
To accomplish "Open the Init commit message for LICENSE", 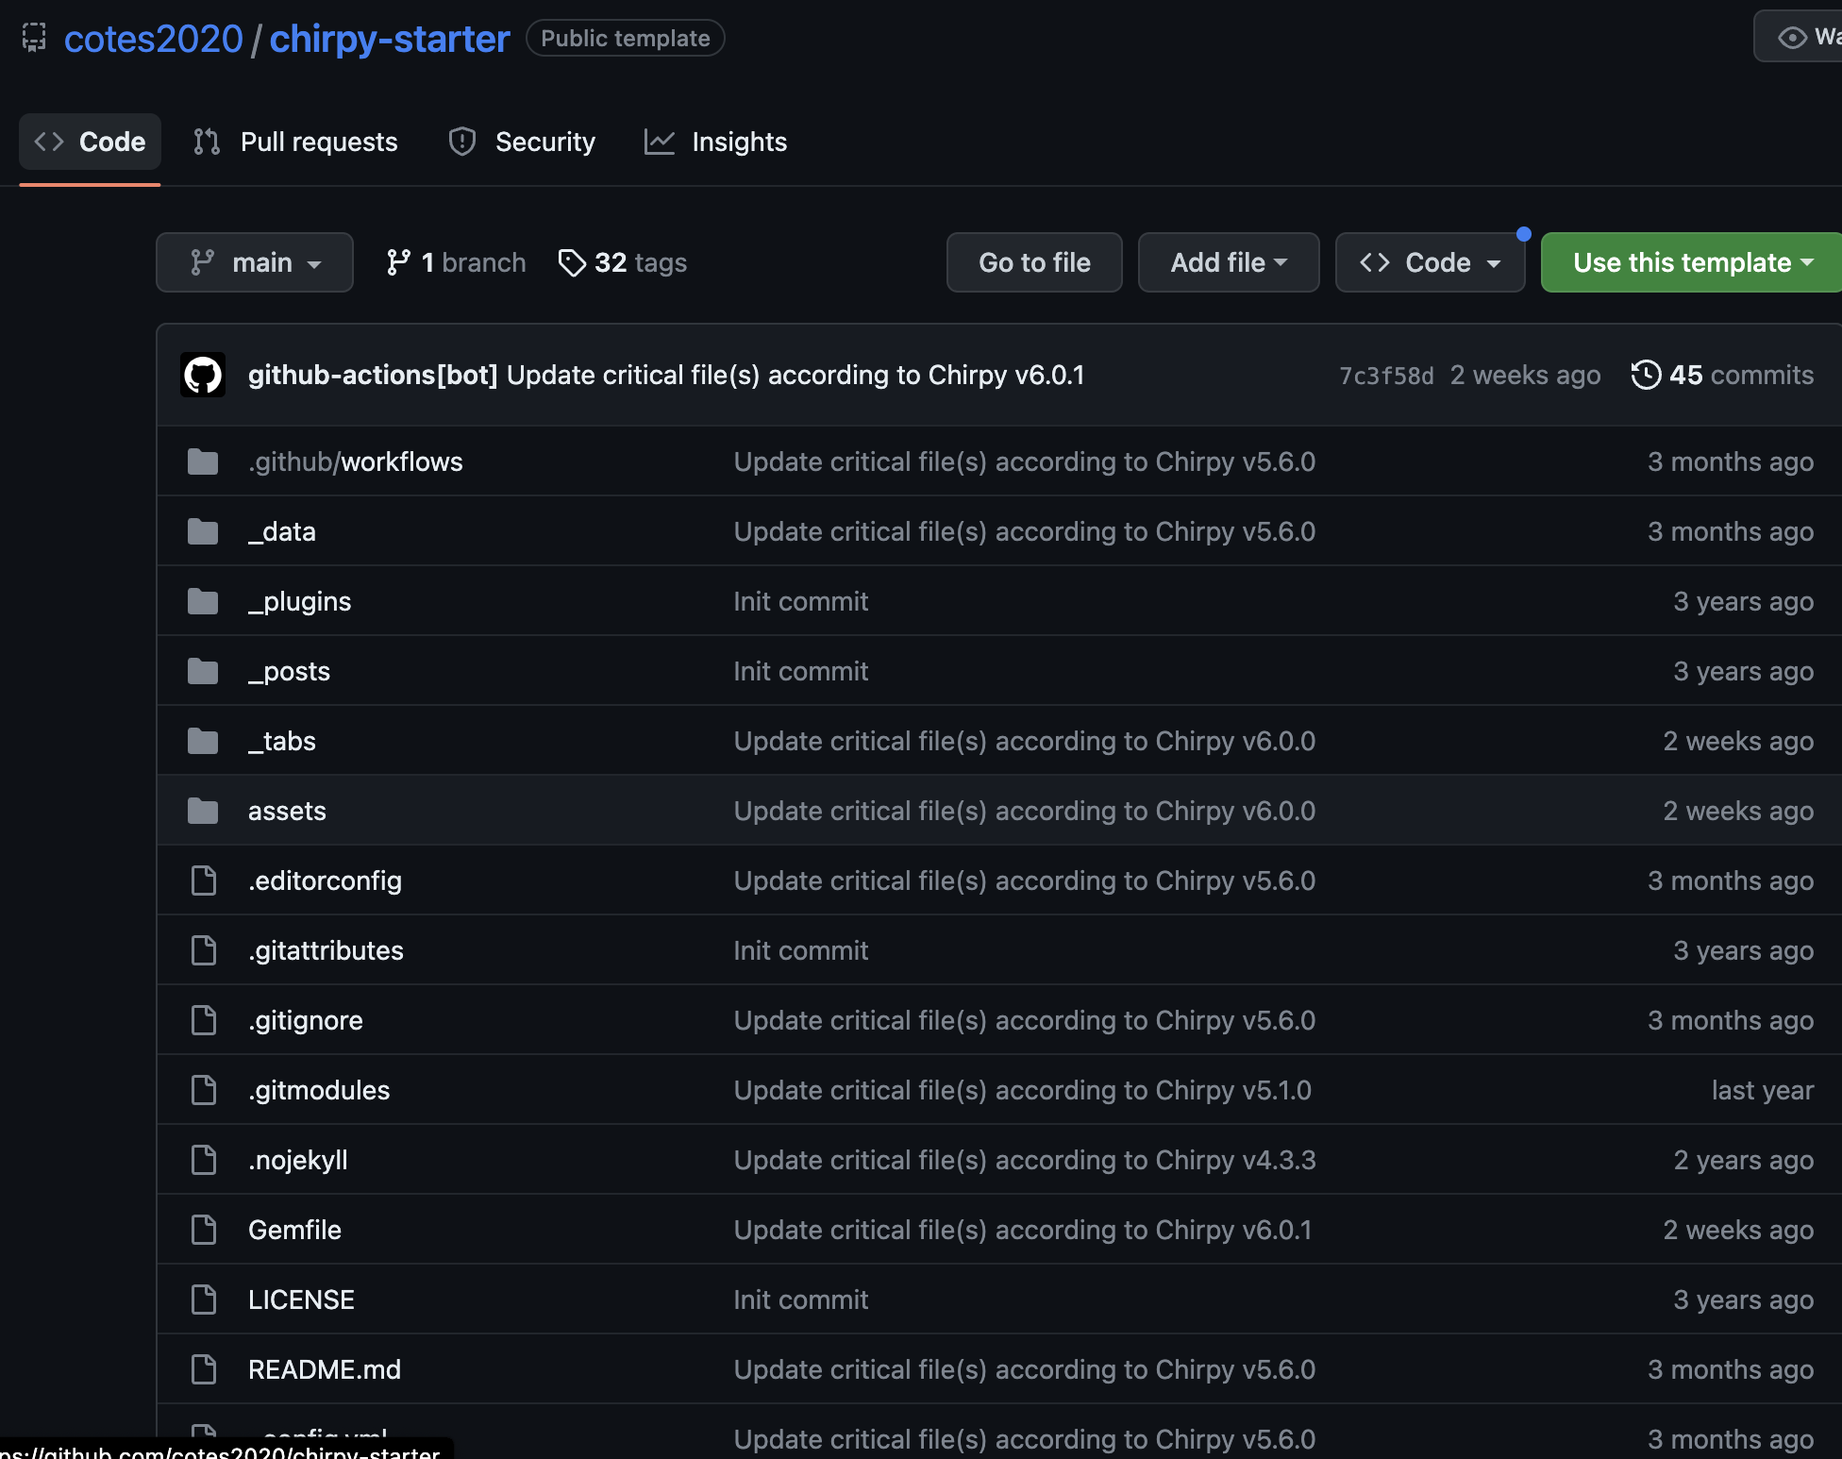I will click(801, 1300).
